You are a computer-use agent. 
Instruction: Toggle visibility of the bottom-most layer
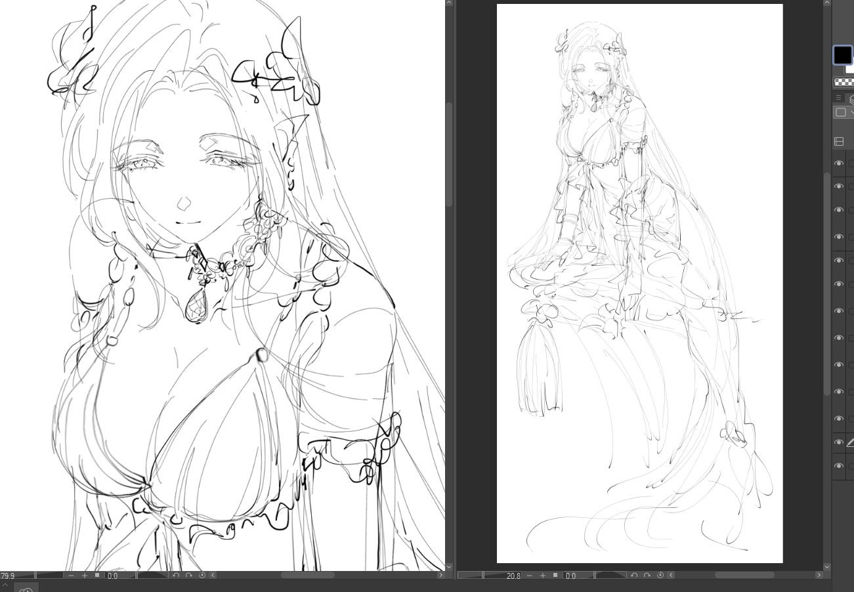tap(838, 466)
